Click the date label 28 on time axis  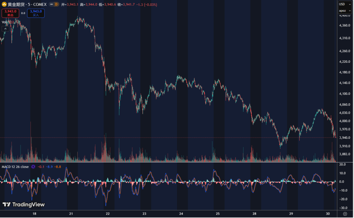tap(254, 214)
